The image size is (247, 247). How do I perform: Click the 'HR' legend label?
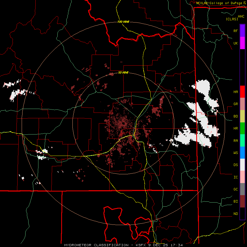[235, 128]
